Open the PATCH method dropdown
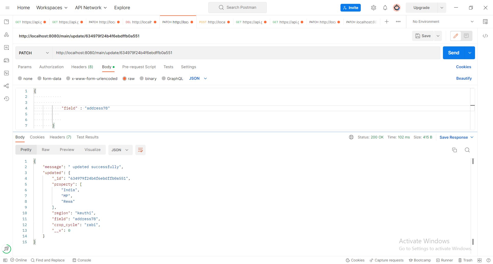 coord(34,53)
